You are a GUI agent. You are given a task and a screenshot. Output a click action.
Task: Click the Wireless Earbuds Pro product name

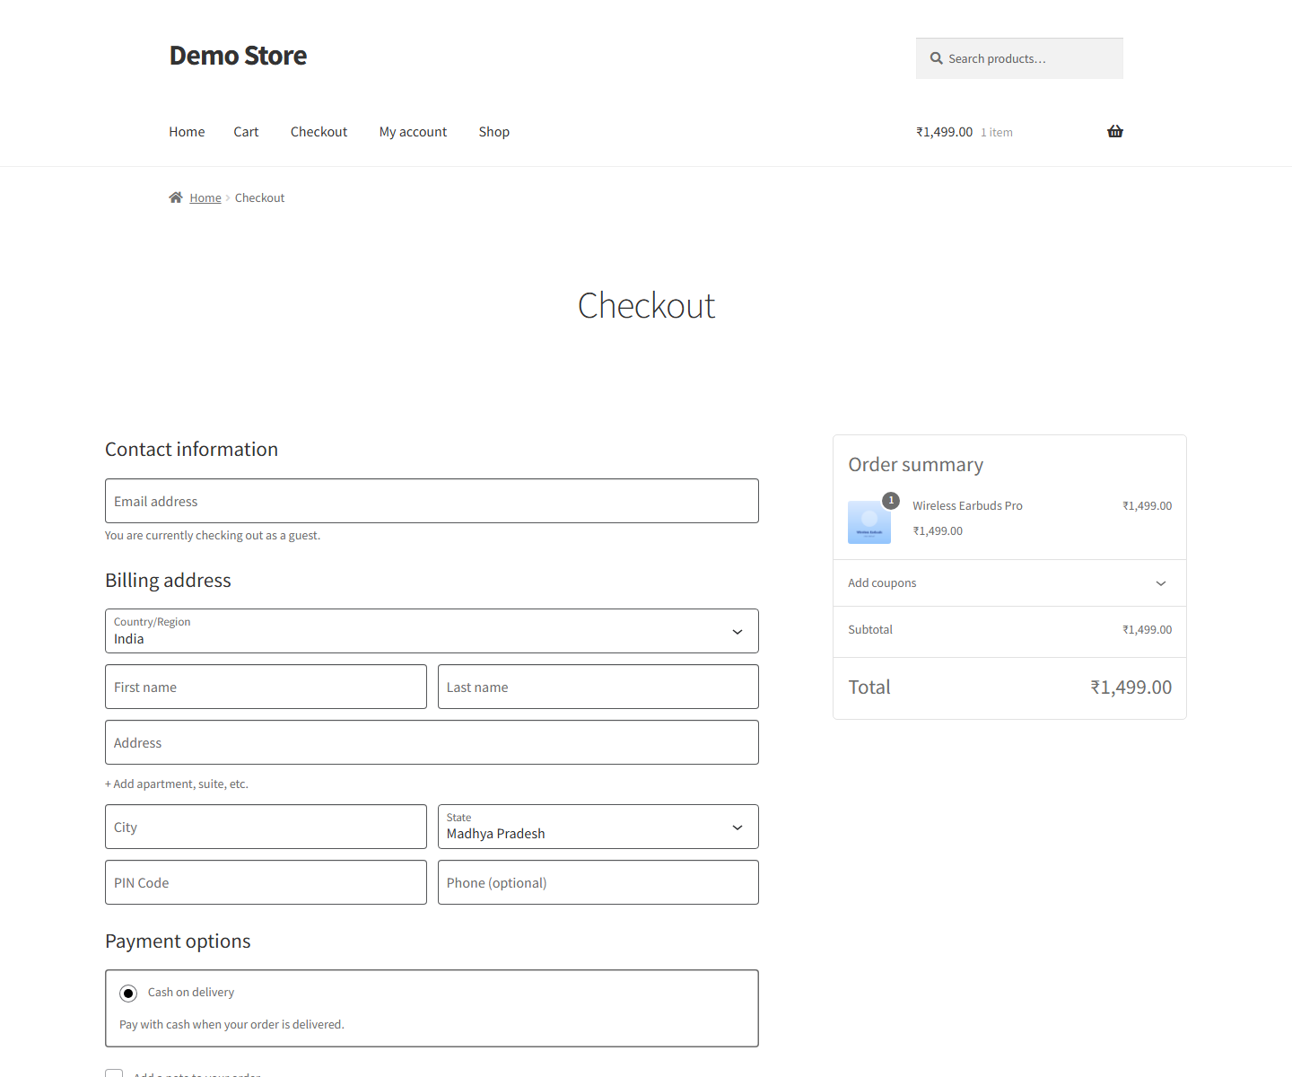967,506
